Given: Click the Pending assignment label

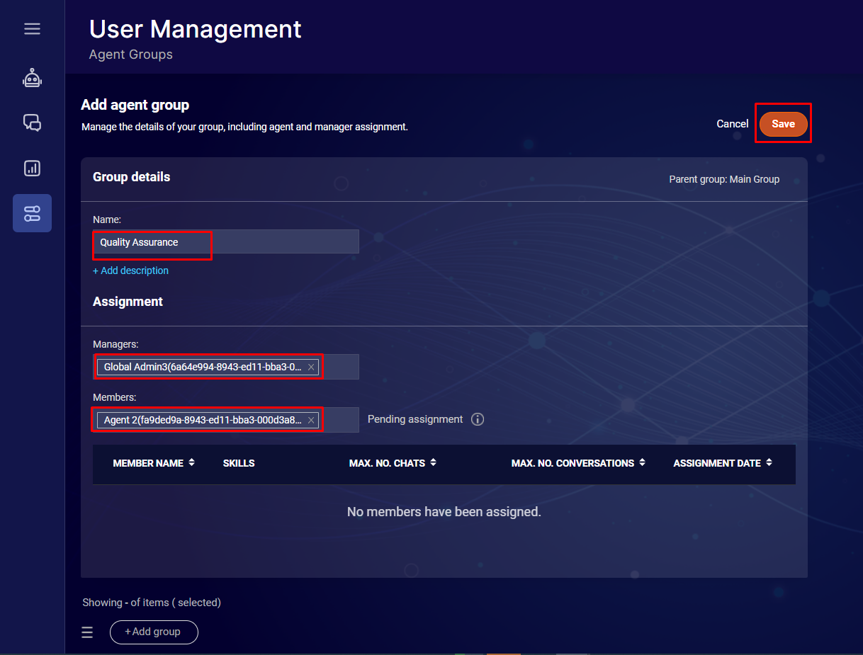Looking at the screenshot, I should pyautogui.click(x=415, y=419).
